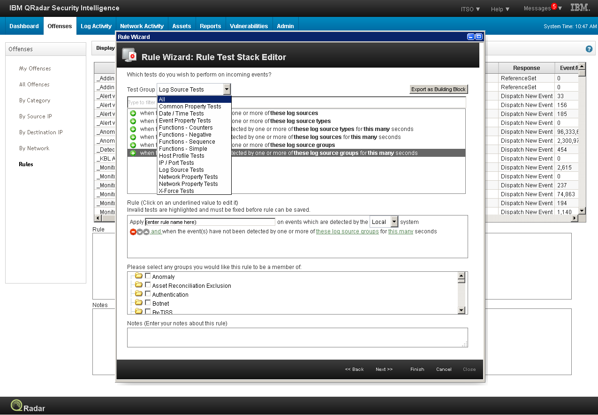
Task: Open My Offenses in the sidebar
Action: (x=35, y=69)
